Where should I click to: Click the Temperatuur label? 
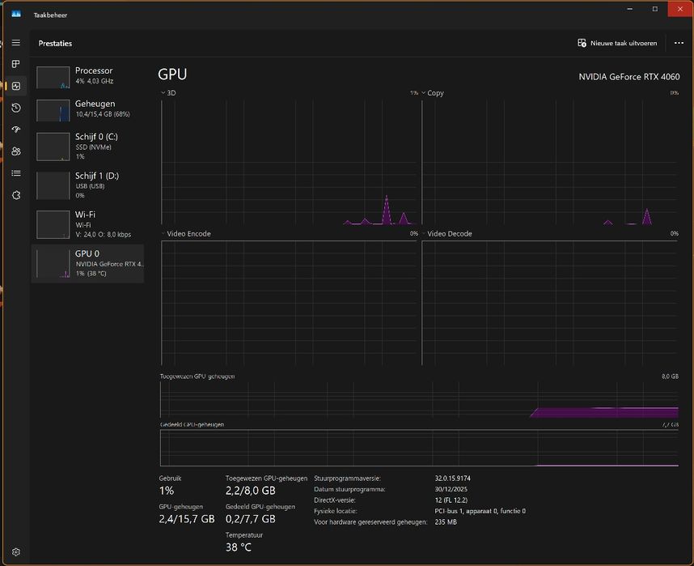point(244,535)
